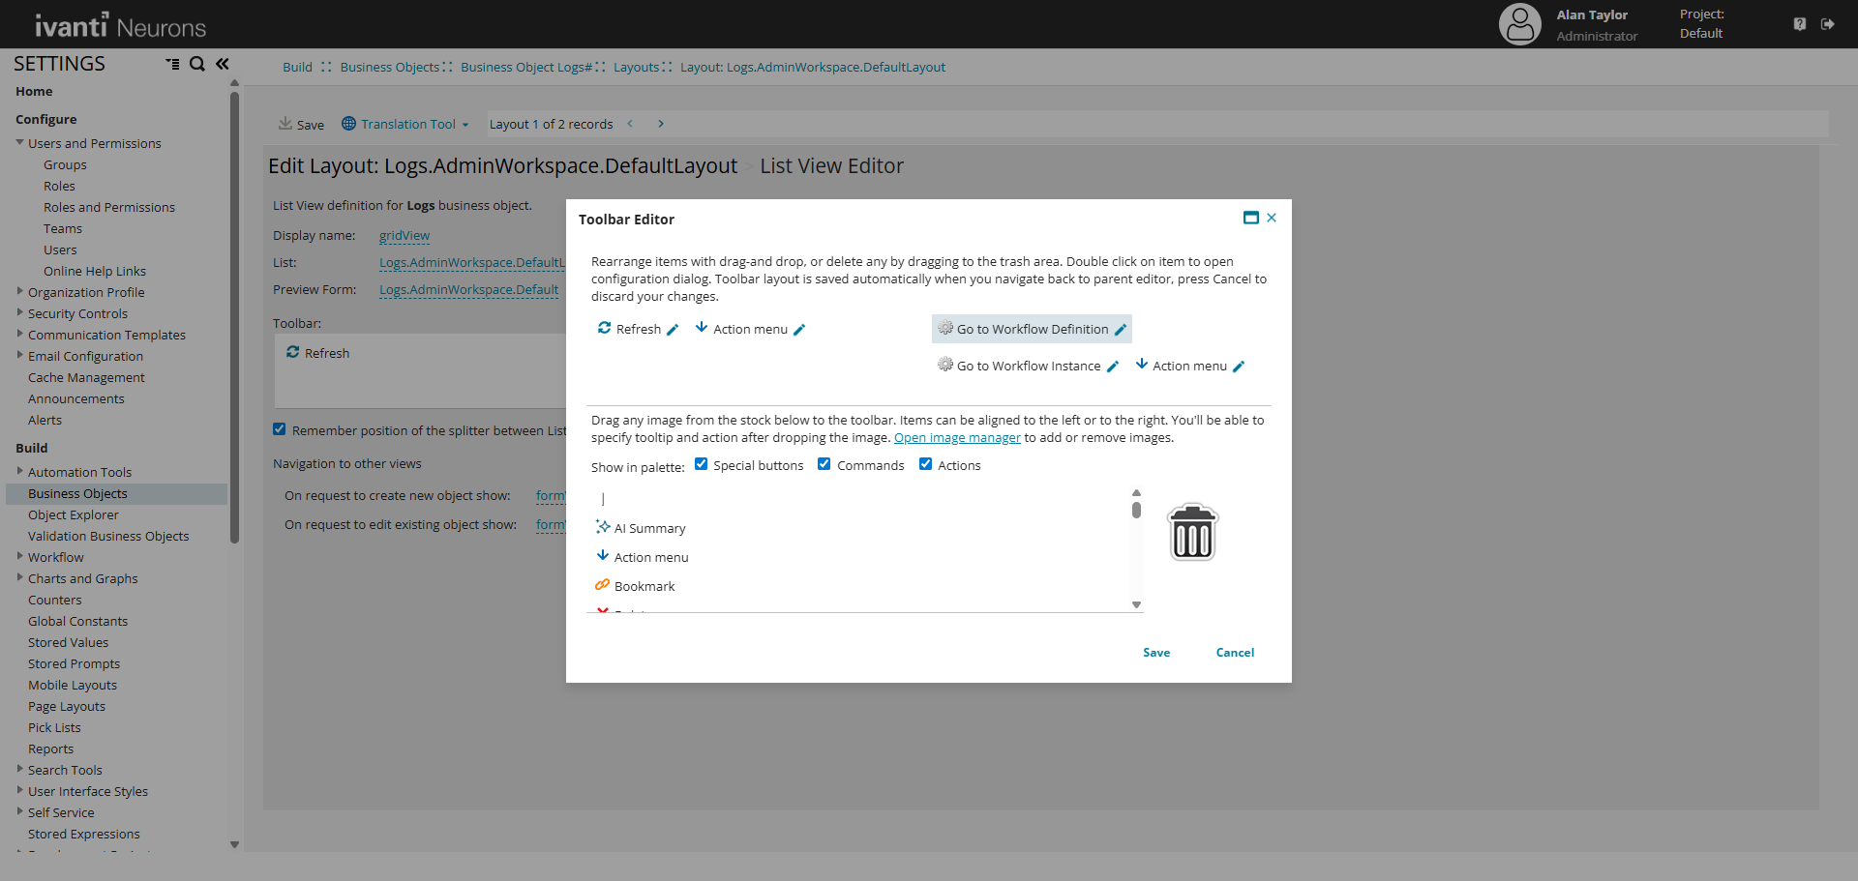Click the trash can drop area icon
Viewport: 1858px width, 881px height.
click(1192, 532)
